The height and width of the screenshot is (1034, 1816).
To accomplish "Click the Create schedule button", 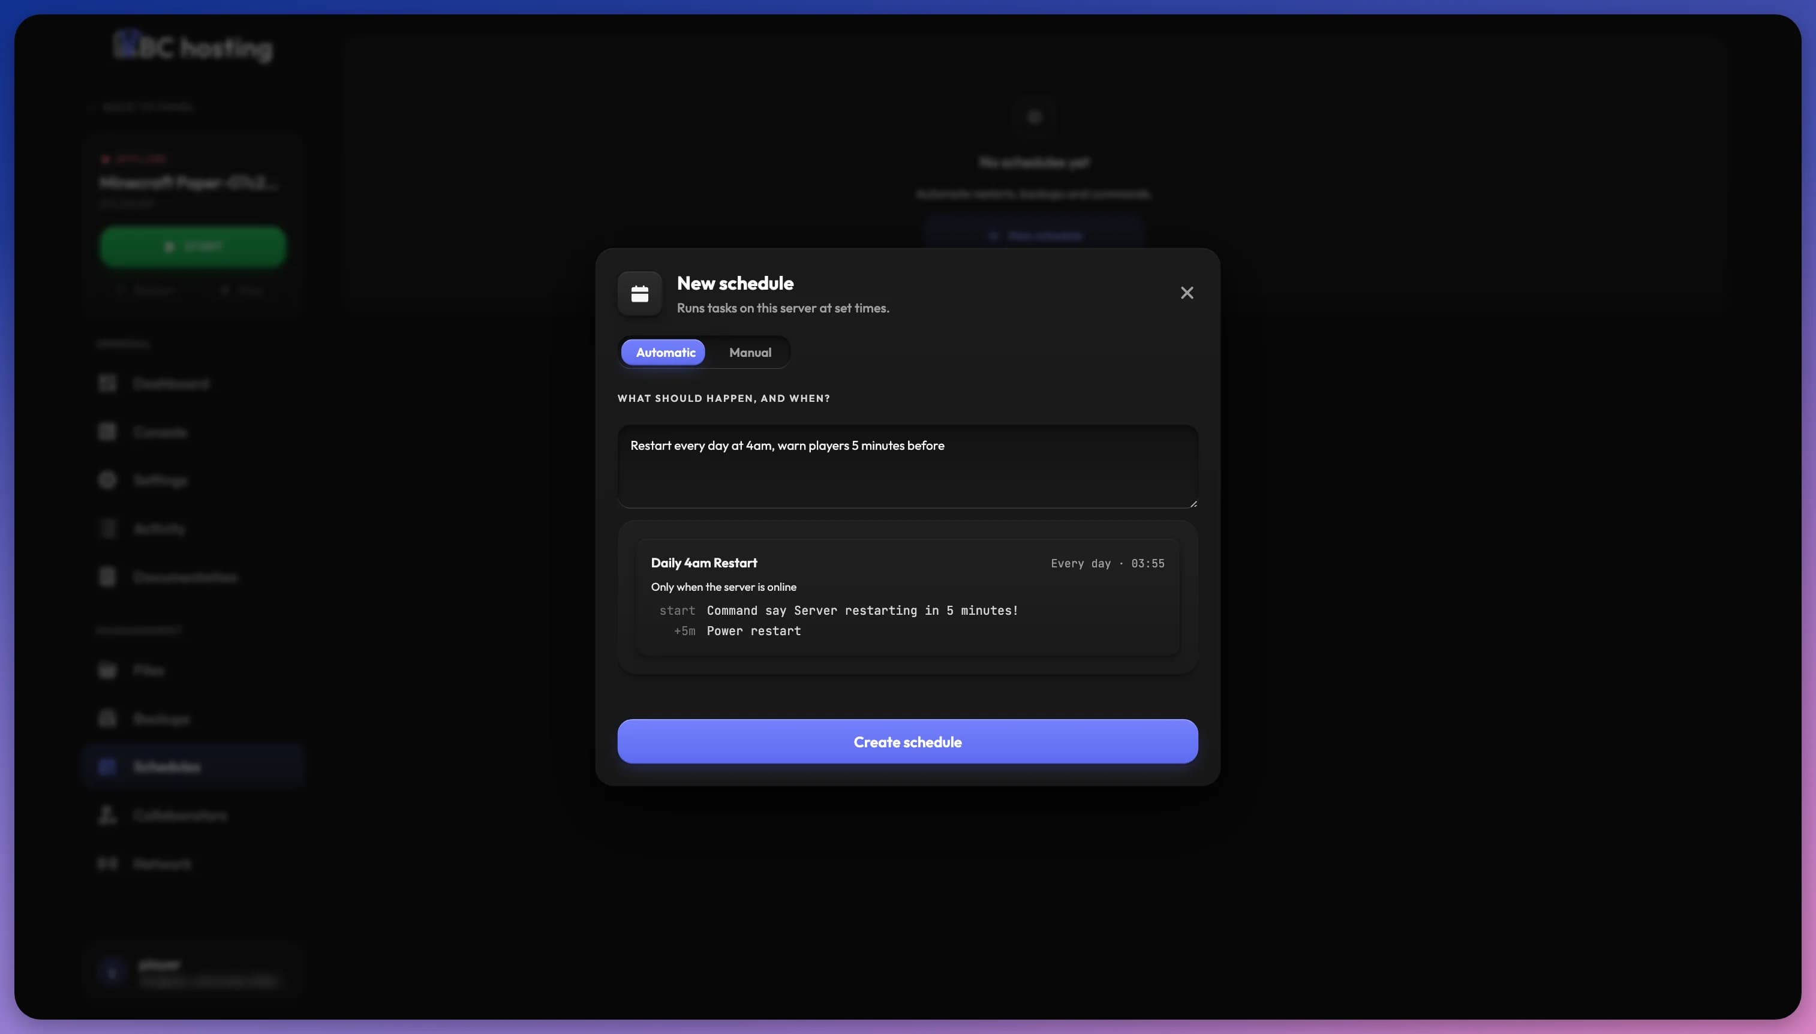I will [907, 741].
